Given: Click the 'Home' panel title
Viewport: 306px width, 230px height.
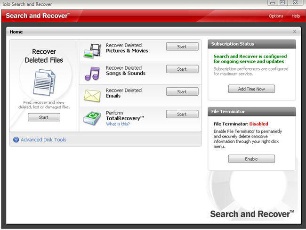Looking at the screenshot, I should [16, 32].
